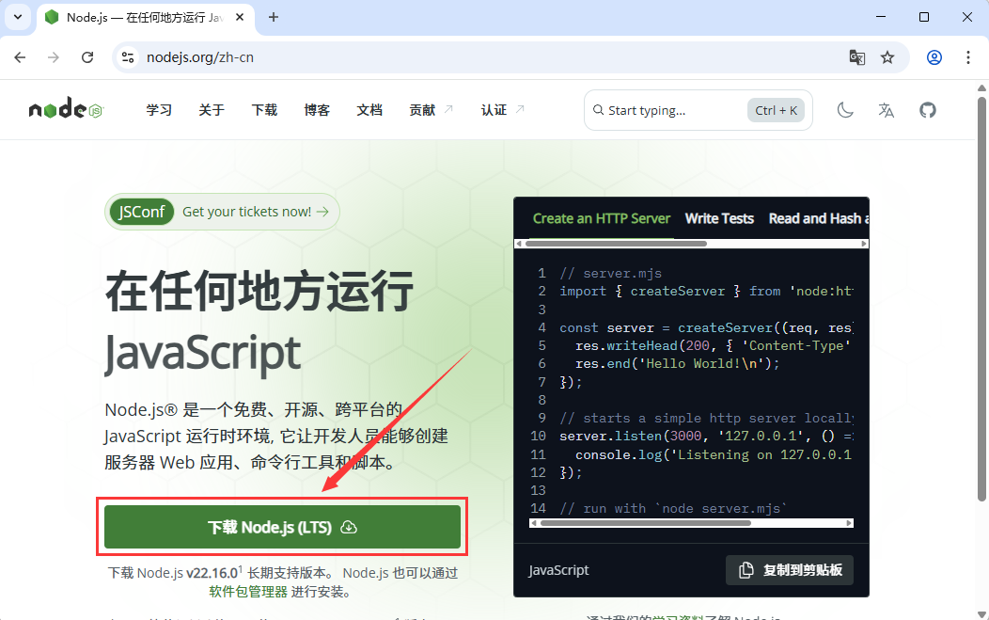Select the Write Tests tab
Screen dimensions: 989x620
[x=719, y=218]
